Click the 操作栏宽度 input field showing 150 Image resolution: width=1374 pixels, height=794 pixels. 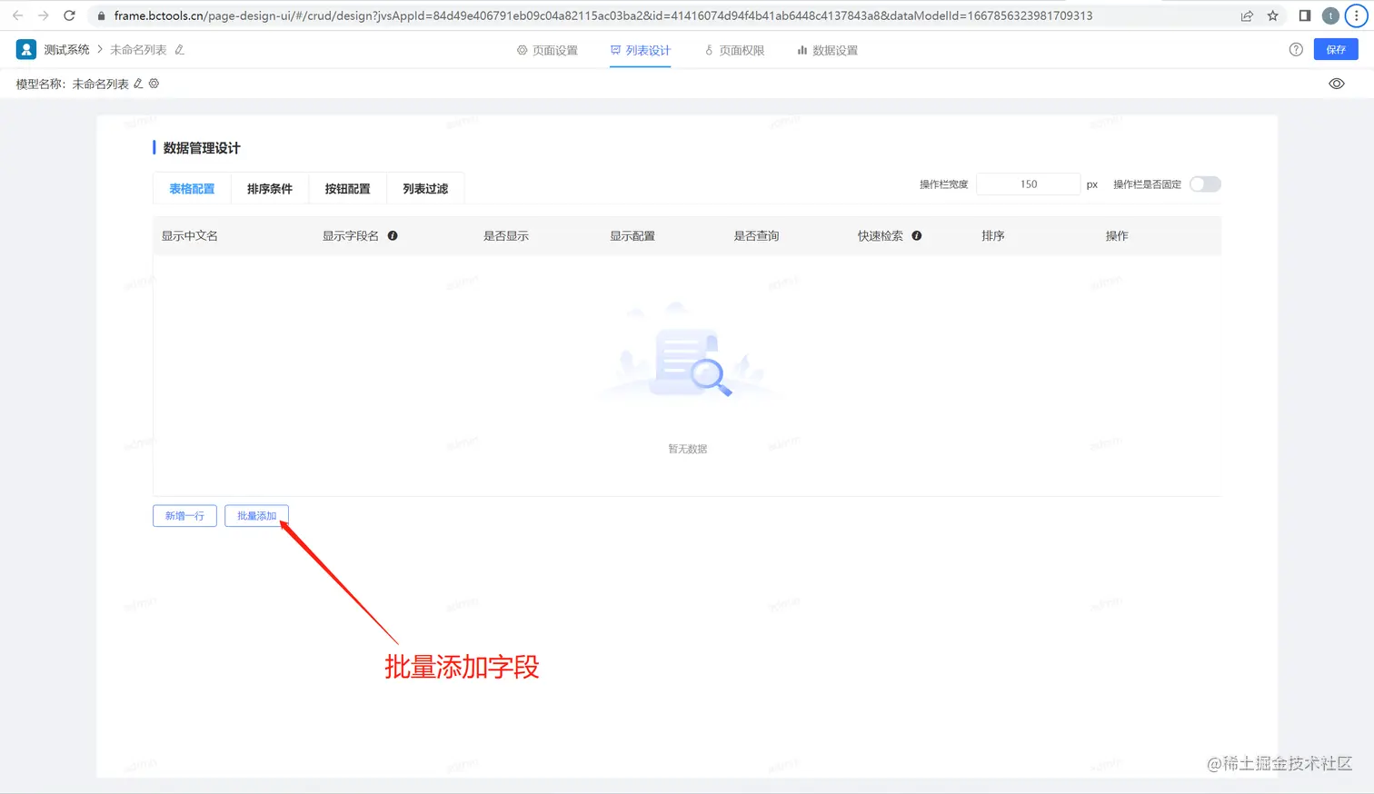click(1028, 184)
